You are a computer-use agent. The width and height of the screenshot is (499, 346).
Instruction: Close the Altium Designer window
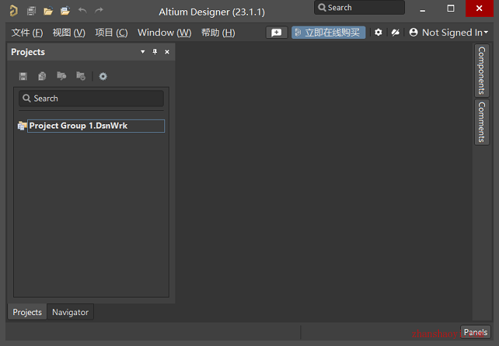pos(479,8)
